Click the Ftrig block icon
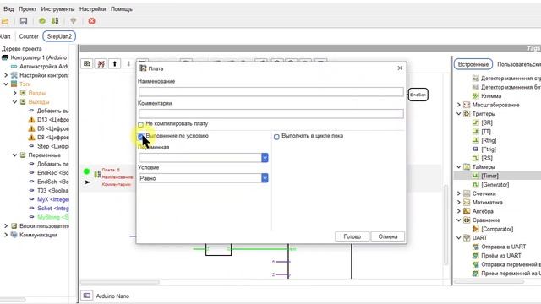This screenshot has height=304, width=541. pyautogui.click(x=475, y=149)
